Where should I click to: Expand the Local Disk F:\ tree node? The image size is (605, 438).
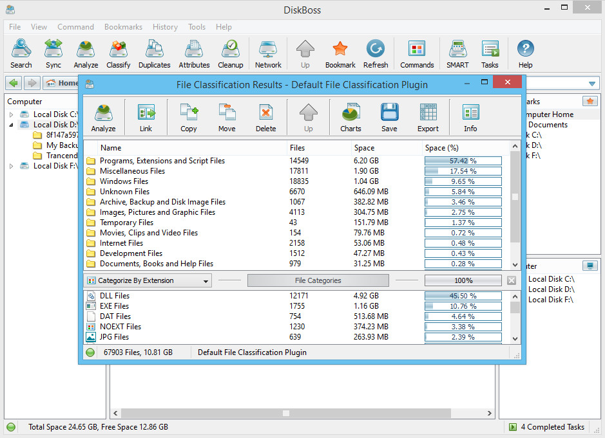point(11,166)
